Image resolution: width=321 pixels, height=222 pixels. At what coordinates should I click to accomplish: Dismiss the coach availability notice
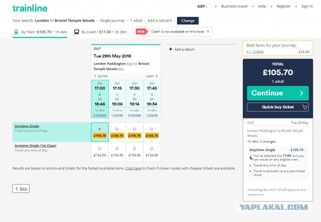tap(208, 31)
